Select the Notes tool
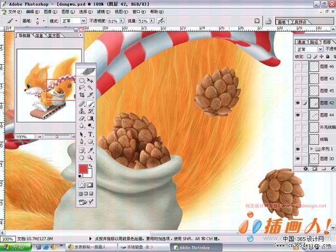336x252 pixels. coord(82,150)
